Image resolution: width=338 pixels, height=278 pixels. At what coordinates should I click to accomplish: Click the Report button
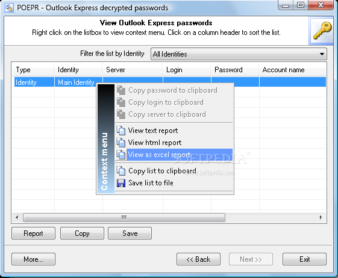[33, 233]
